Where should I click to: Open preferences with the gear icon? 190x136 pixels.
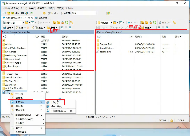pyautogui.click(x=44, y=13)
